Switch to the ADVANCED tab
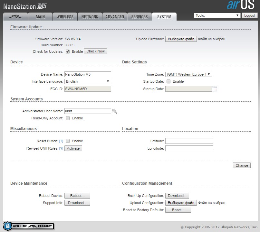 coord(115,17)
